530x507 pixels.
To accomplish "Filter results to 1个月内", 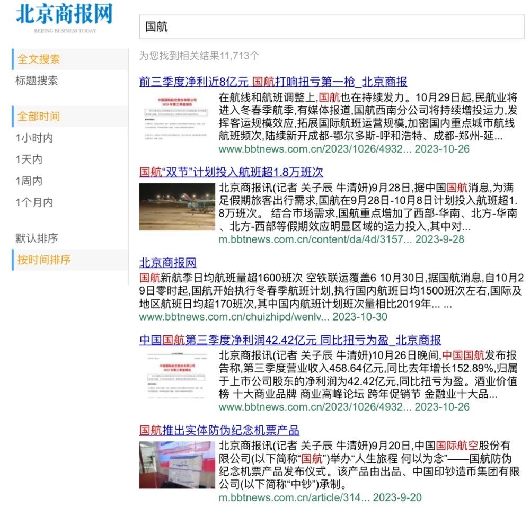I will coord(34,202).
